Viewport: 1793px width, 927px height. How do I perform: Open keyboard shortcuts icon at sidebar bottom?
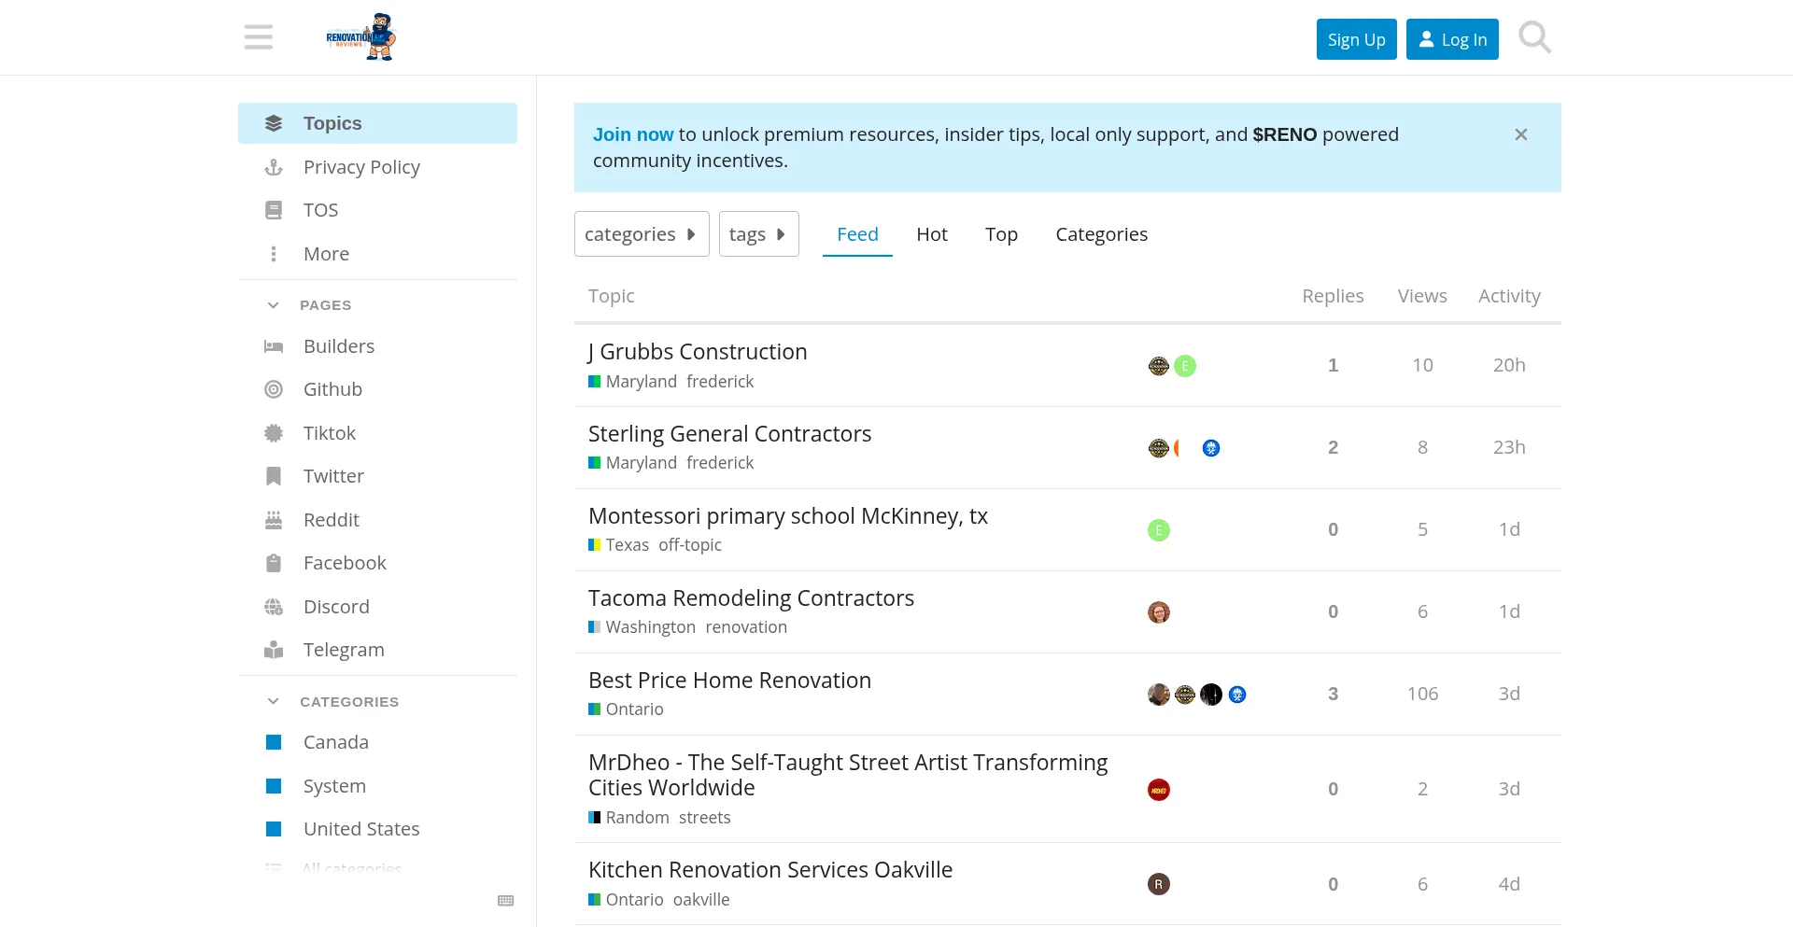coord(506,901)
